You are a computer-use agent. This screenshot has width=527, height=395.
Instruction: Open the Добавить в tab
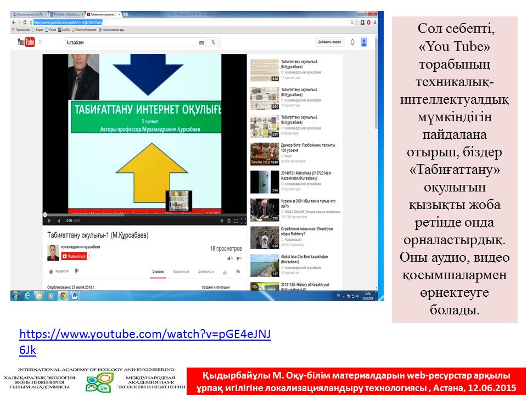coord(206,272)
